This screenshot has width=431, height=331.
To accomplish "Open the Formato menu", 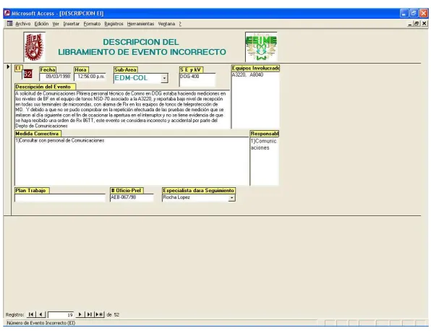I will [92, 24].
